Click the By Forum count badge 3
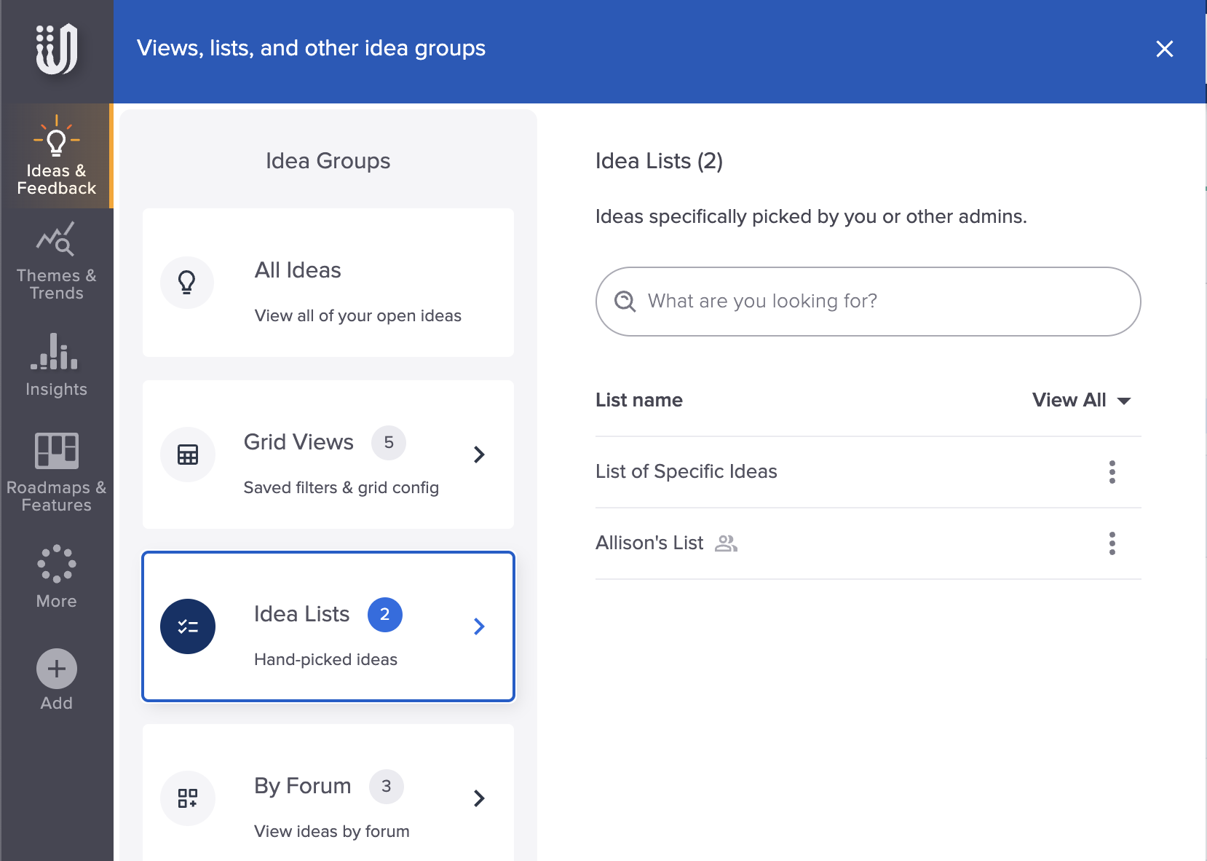Screen dimensions: 1207x861 point(387,787)
